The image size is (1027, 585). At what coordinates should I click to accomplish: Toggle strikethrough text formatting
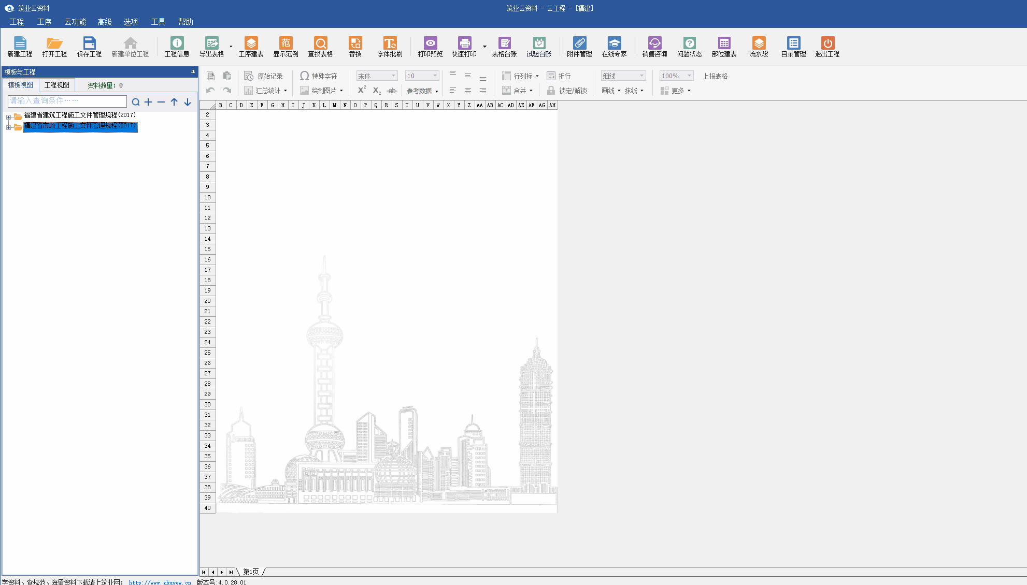[392, 91]
